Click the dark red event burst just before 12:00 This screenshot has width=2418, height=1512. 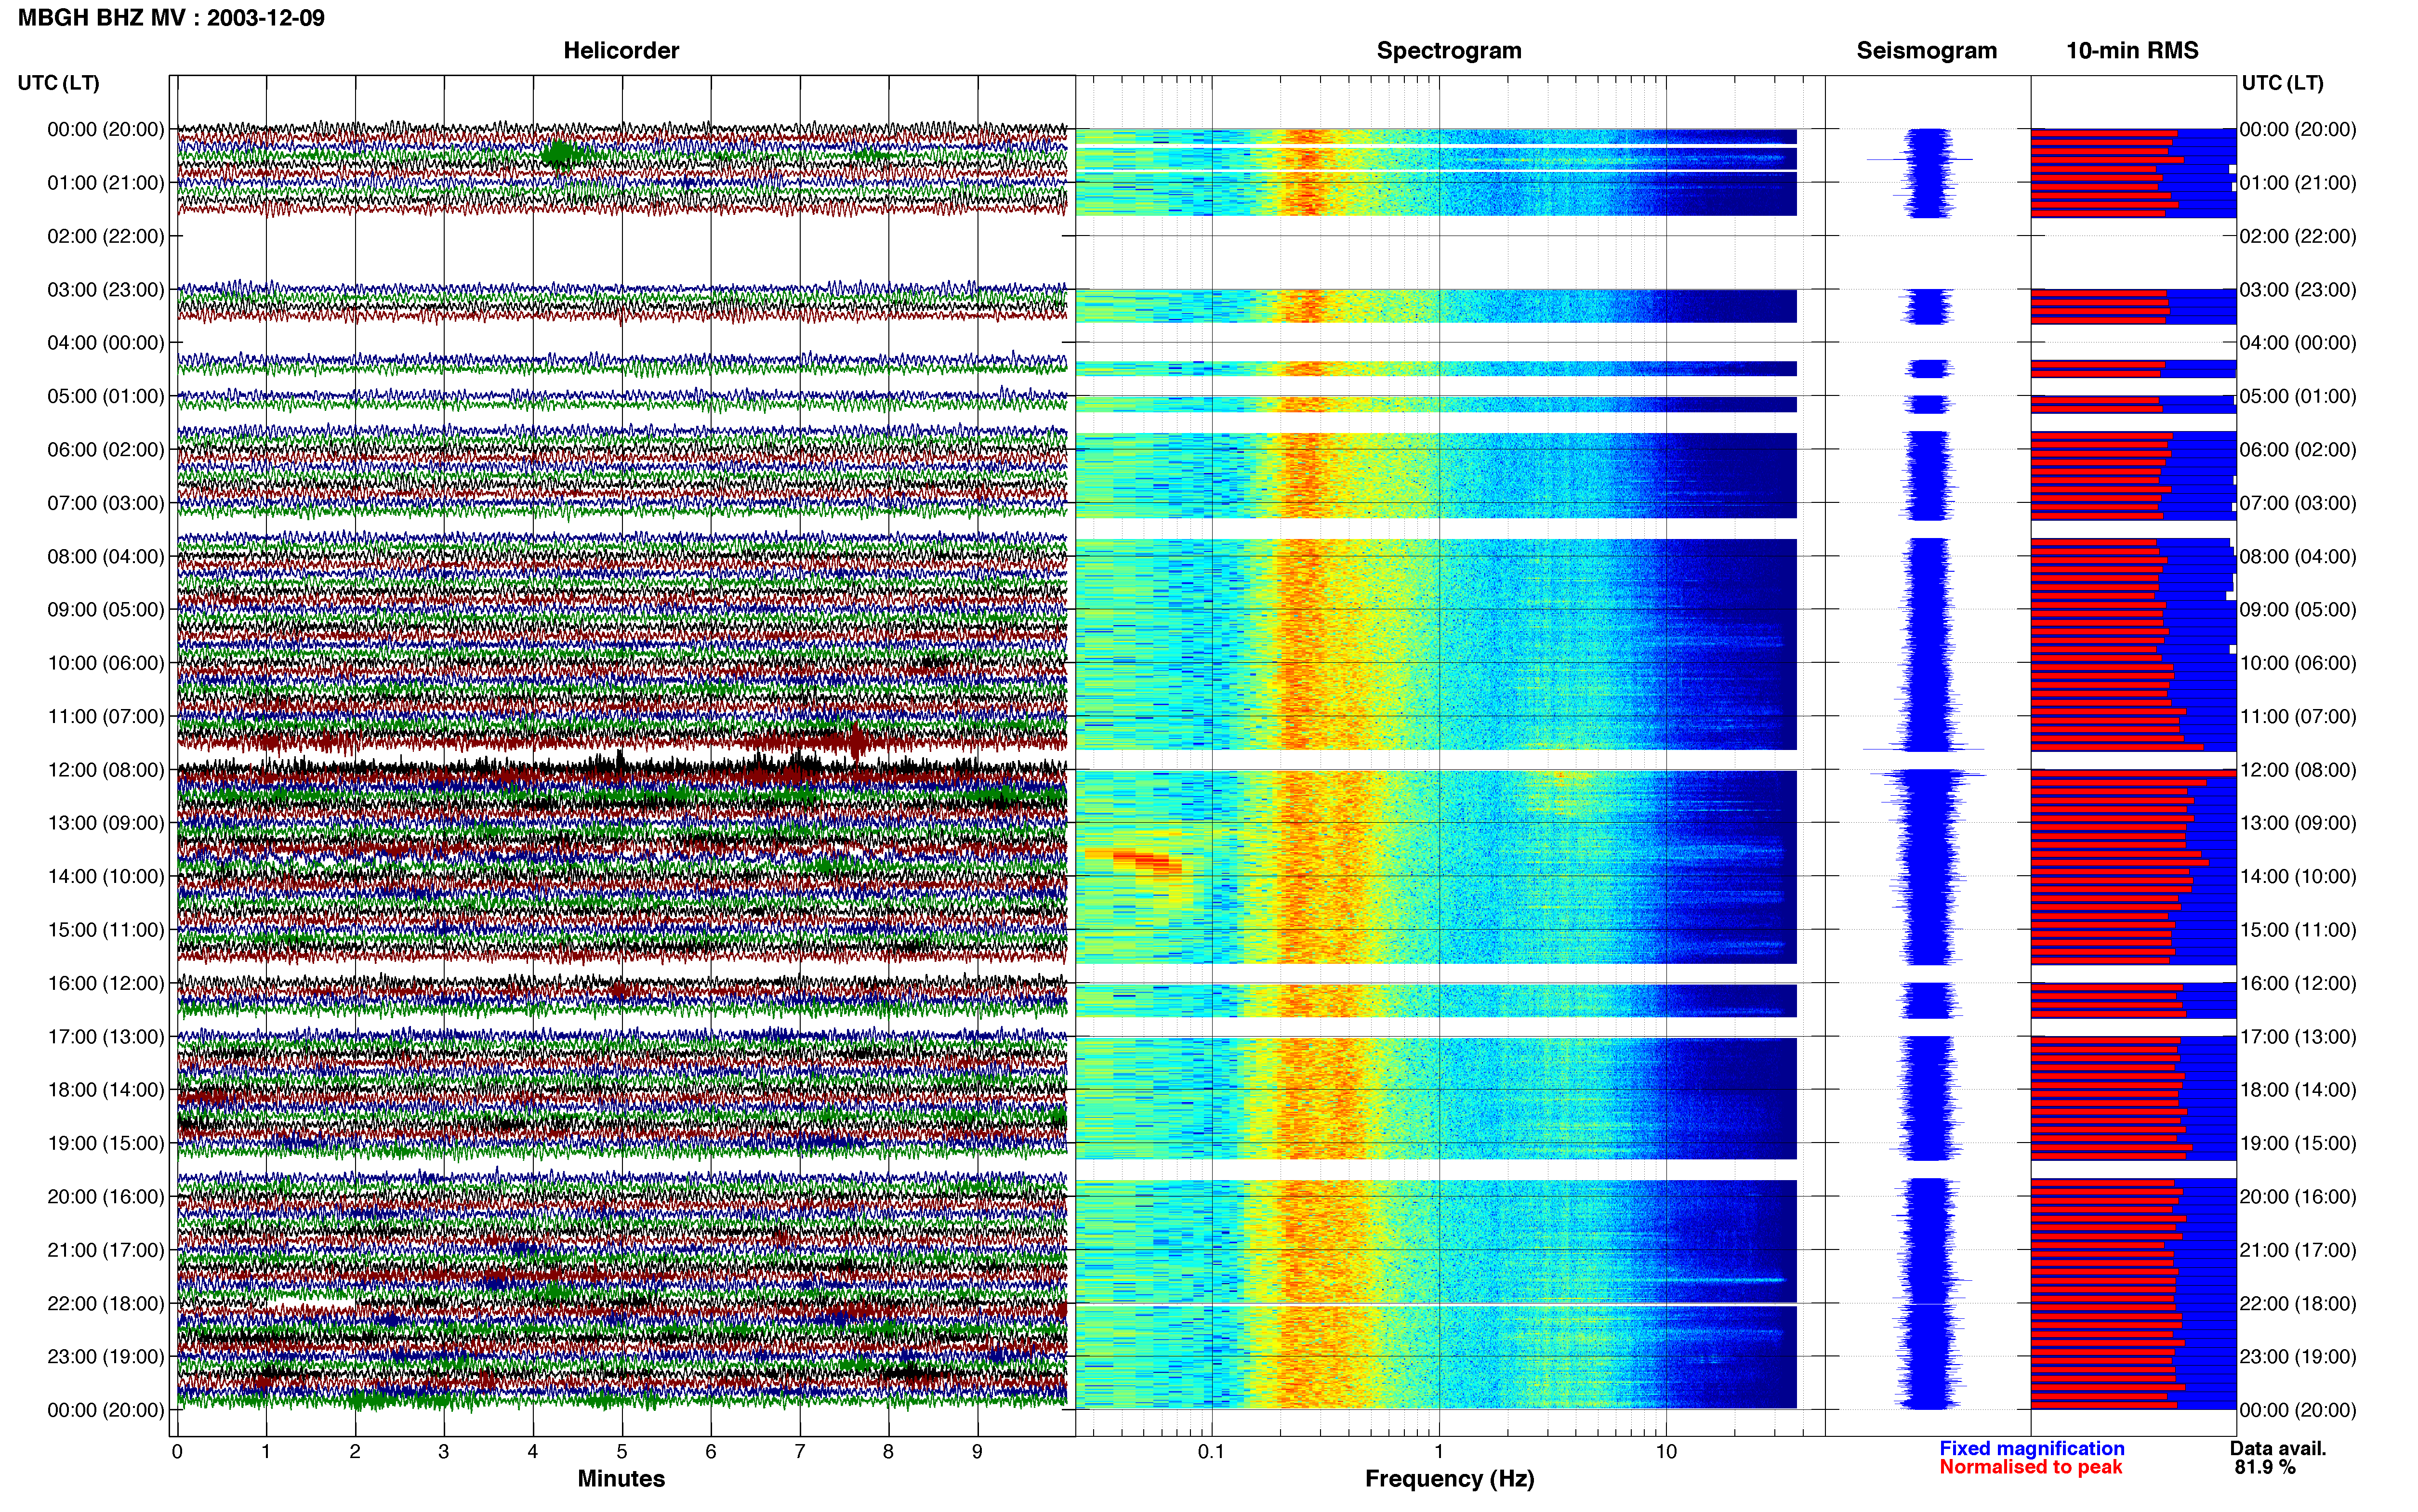(x=856, y=741)
